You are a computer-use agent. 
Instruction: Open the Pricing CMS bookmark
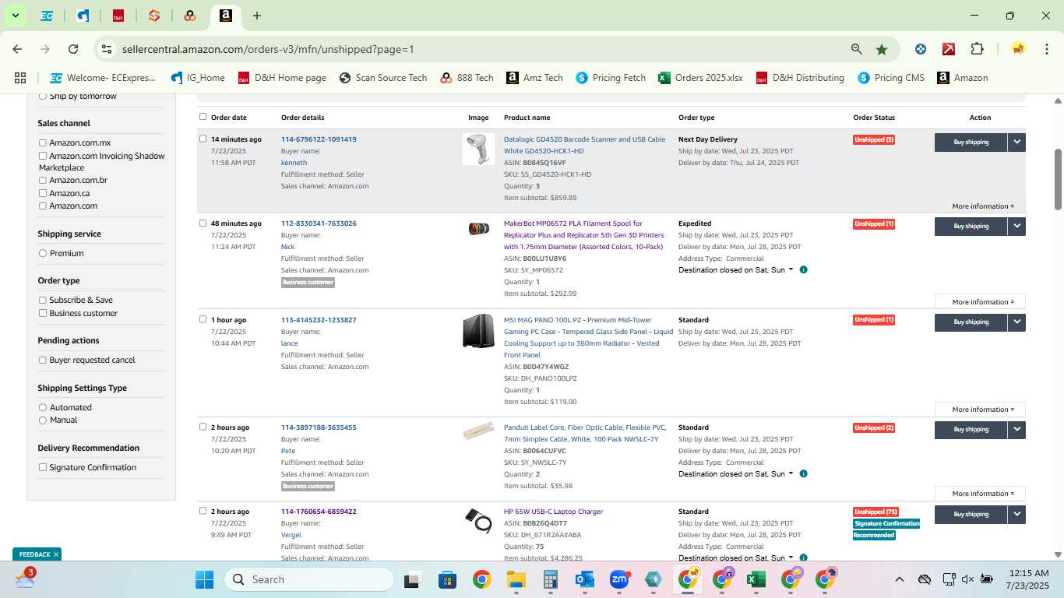(891, 78)
